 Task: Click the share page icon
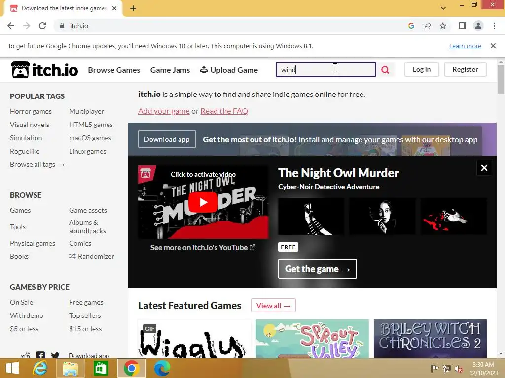(427, 26)
